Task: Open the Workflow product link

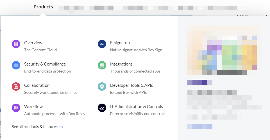Action: click(x=33, y=107)
